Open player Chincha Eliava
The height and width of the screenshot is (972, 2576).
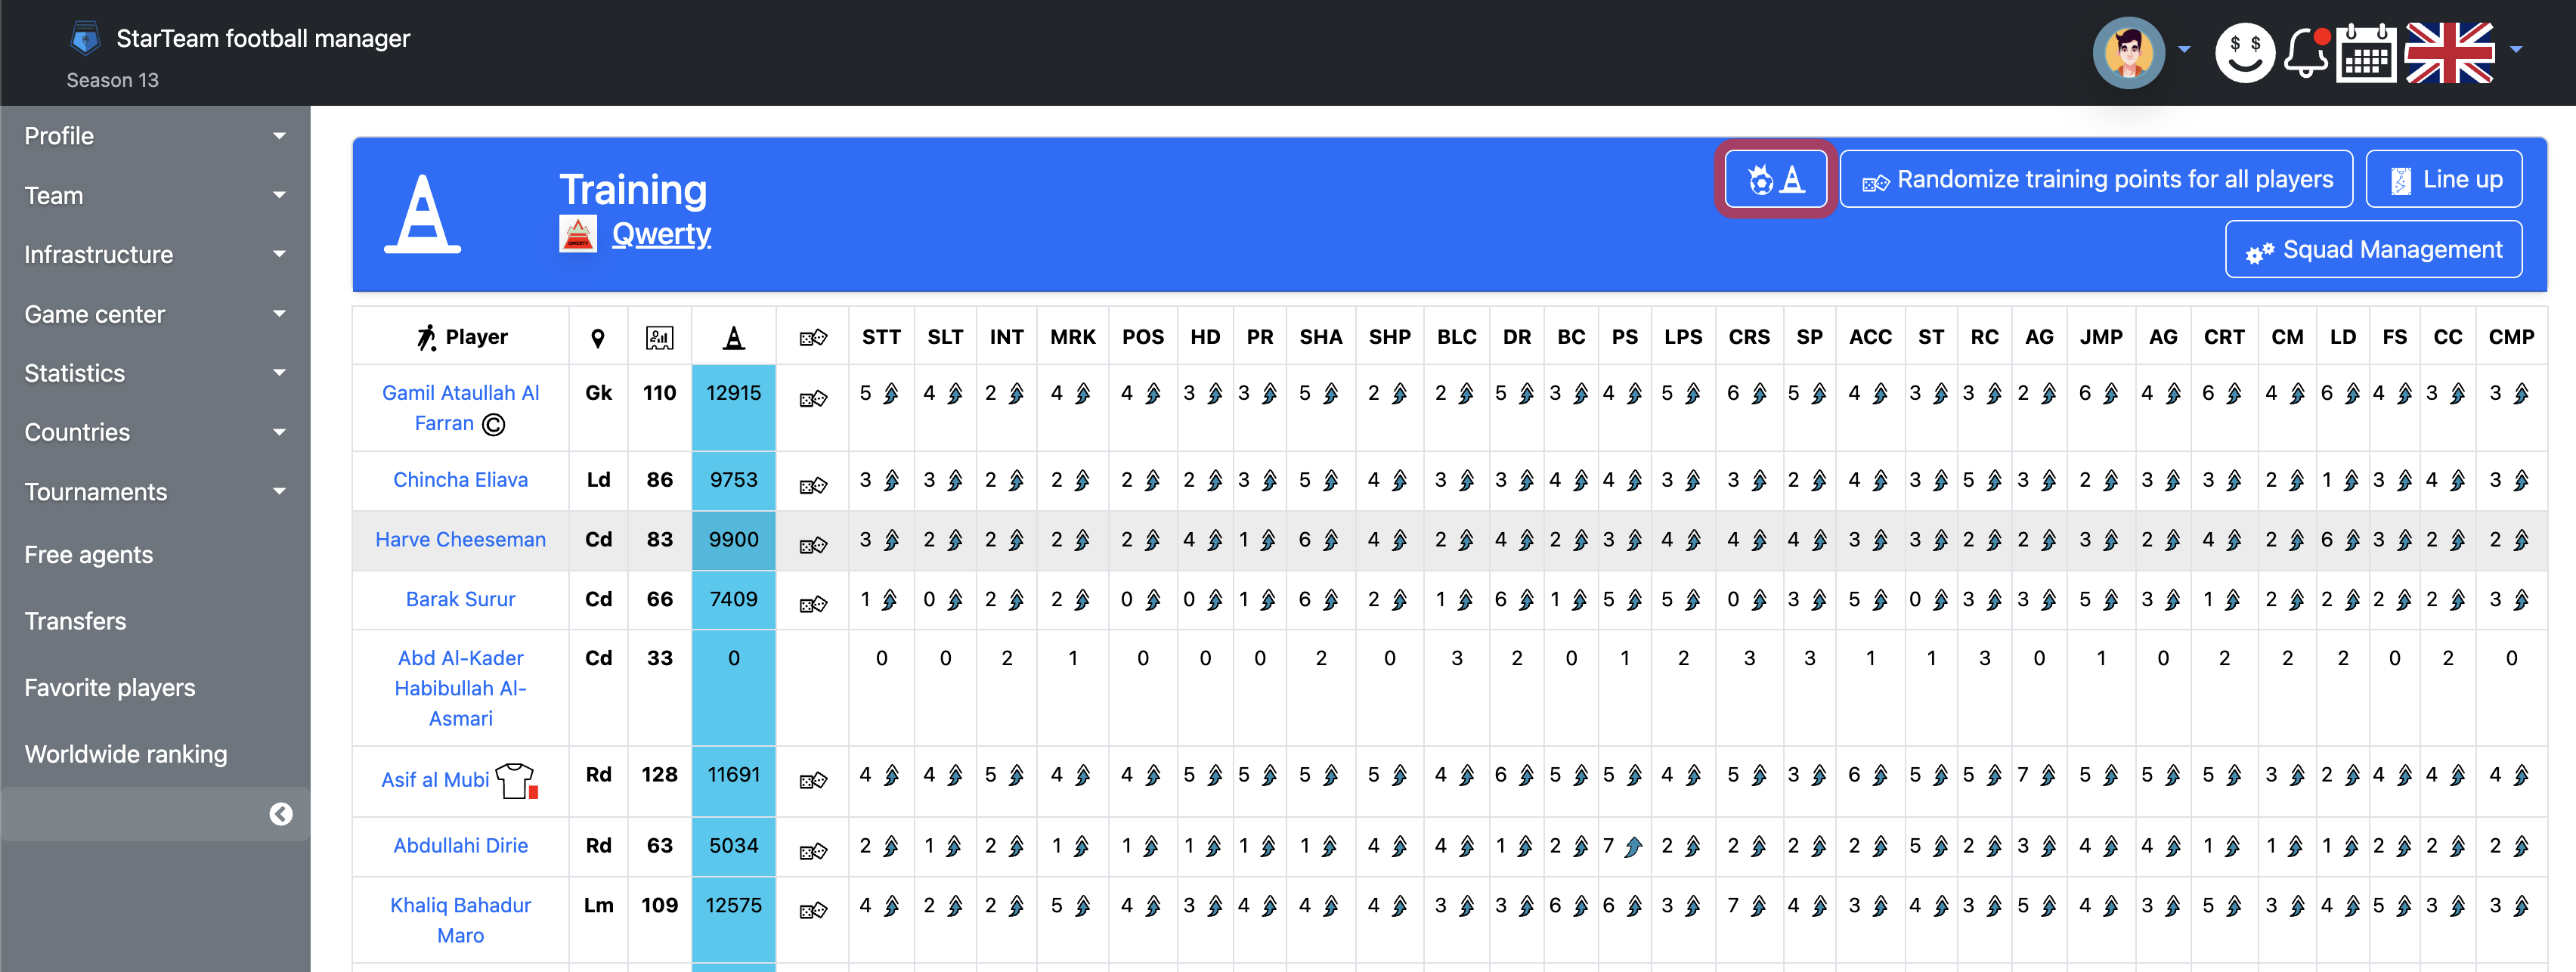(x=460, y=480)
